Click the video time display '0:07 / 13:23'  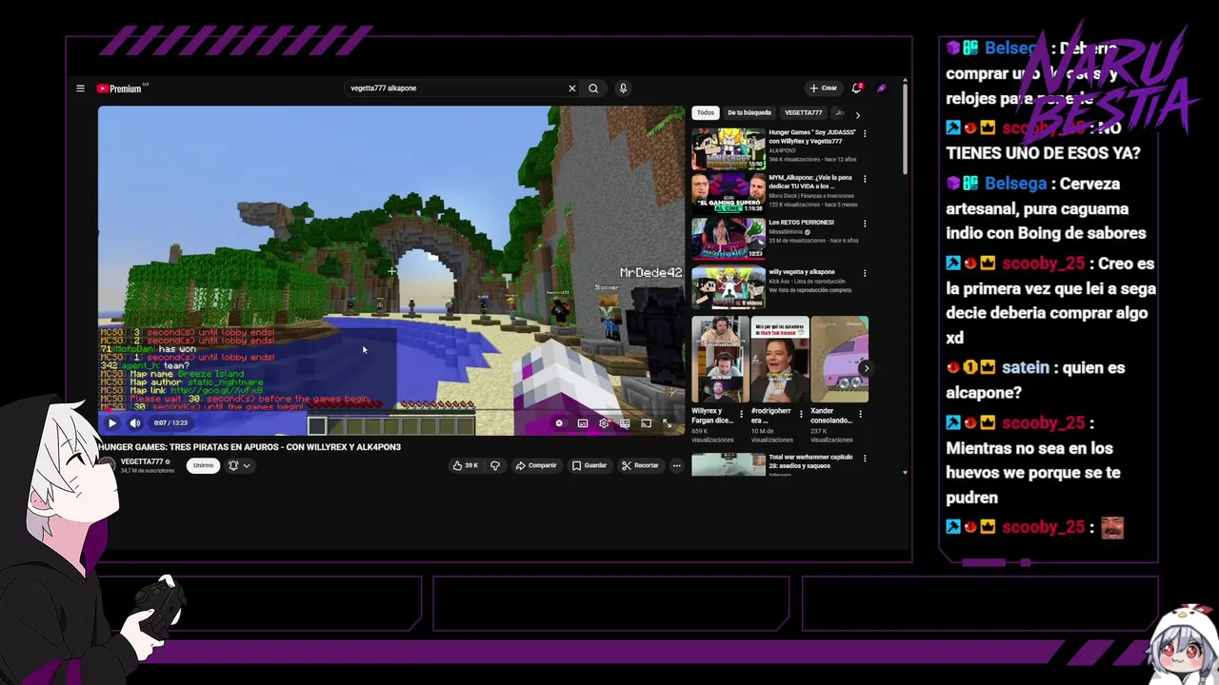click(x=170, y=423)
